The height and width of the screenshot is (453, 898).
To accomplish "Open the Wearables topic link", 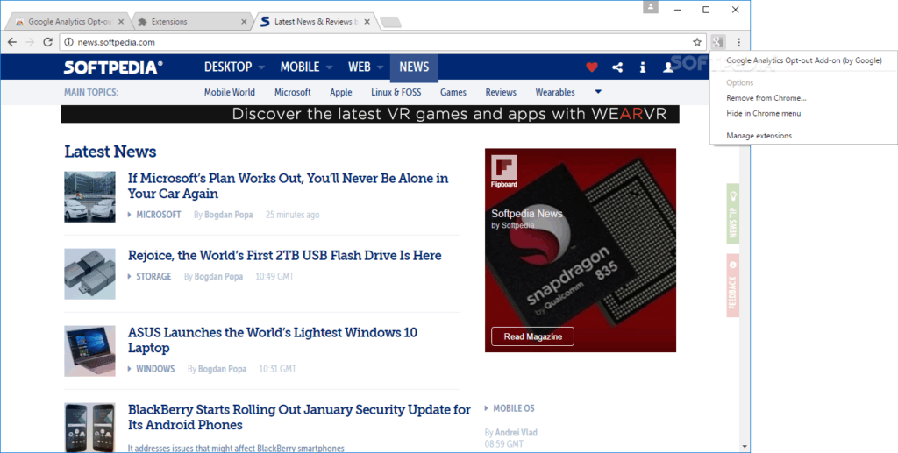I will [x=555, y=92].
